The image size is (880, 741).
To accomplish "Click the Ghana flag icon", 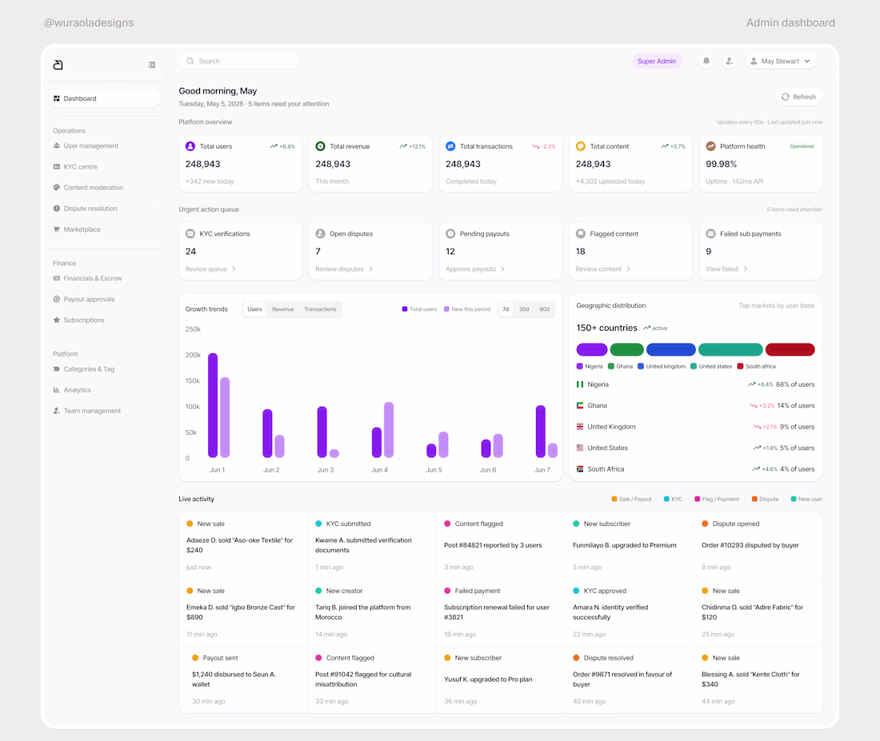I will click(580, 405).
